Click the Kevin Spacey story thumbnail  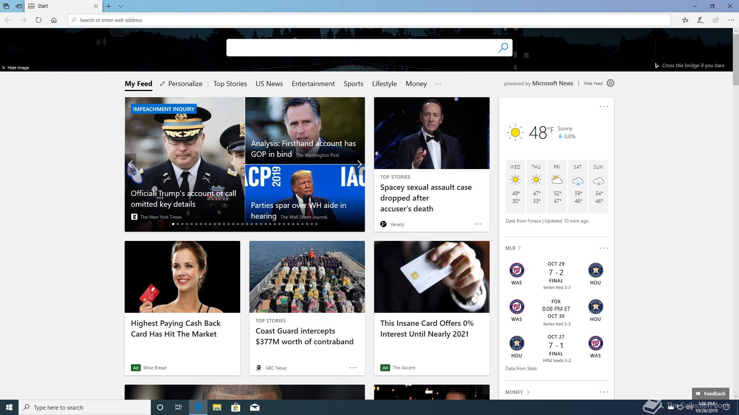coord(432,133)
